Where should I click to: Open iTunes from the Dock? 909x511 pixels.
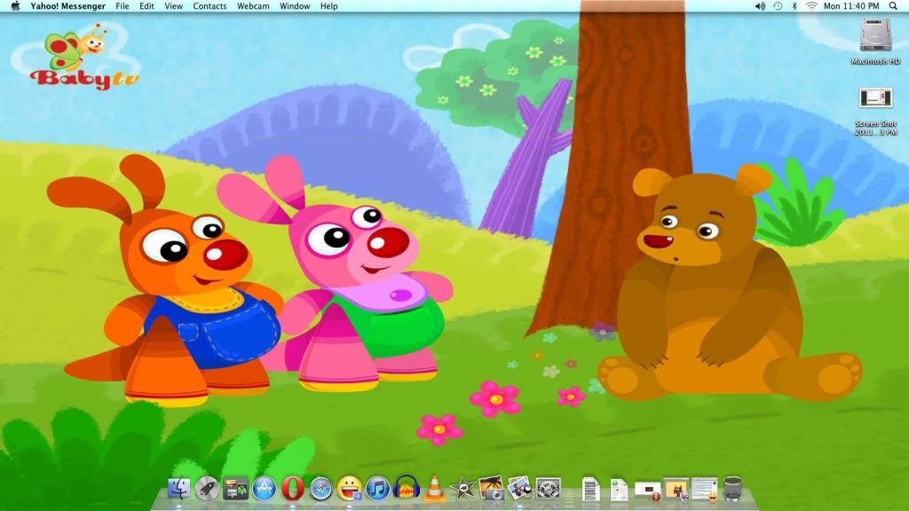pos(377,489)
